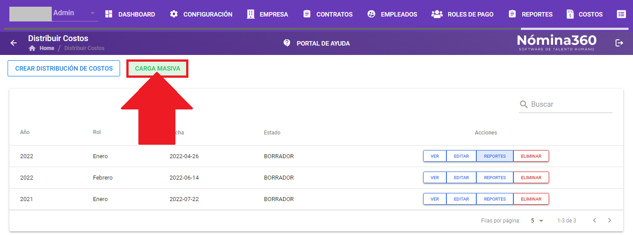Sort by the Rol column header

(x=97, y=133)
